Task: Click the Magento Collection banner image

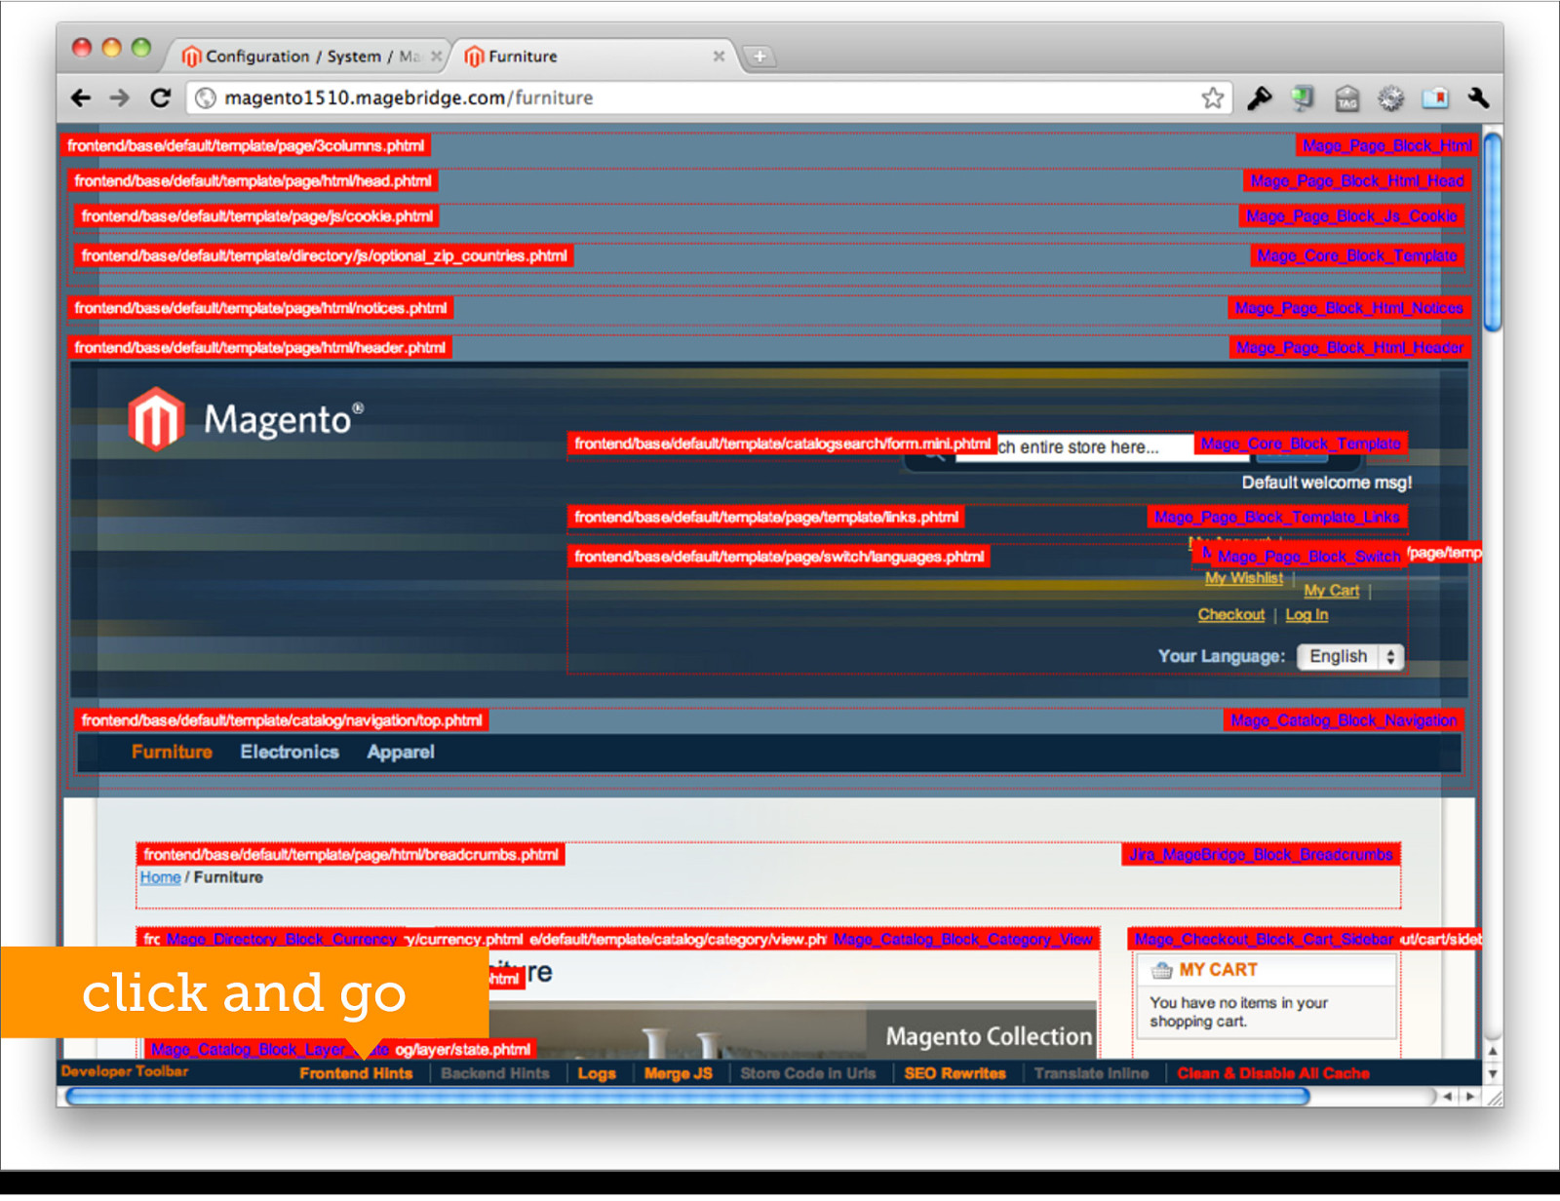Action: (x=792, y=1030)
